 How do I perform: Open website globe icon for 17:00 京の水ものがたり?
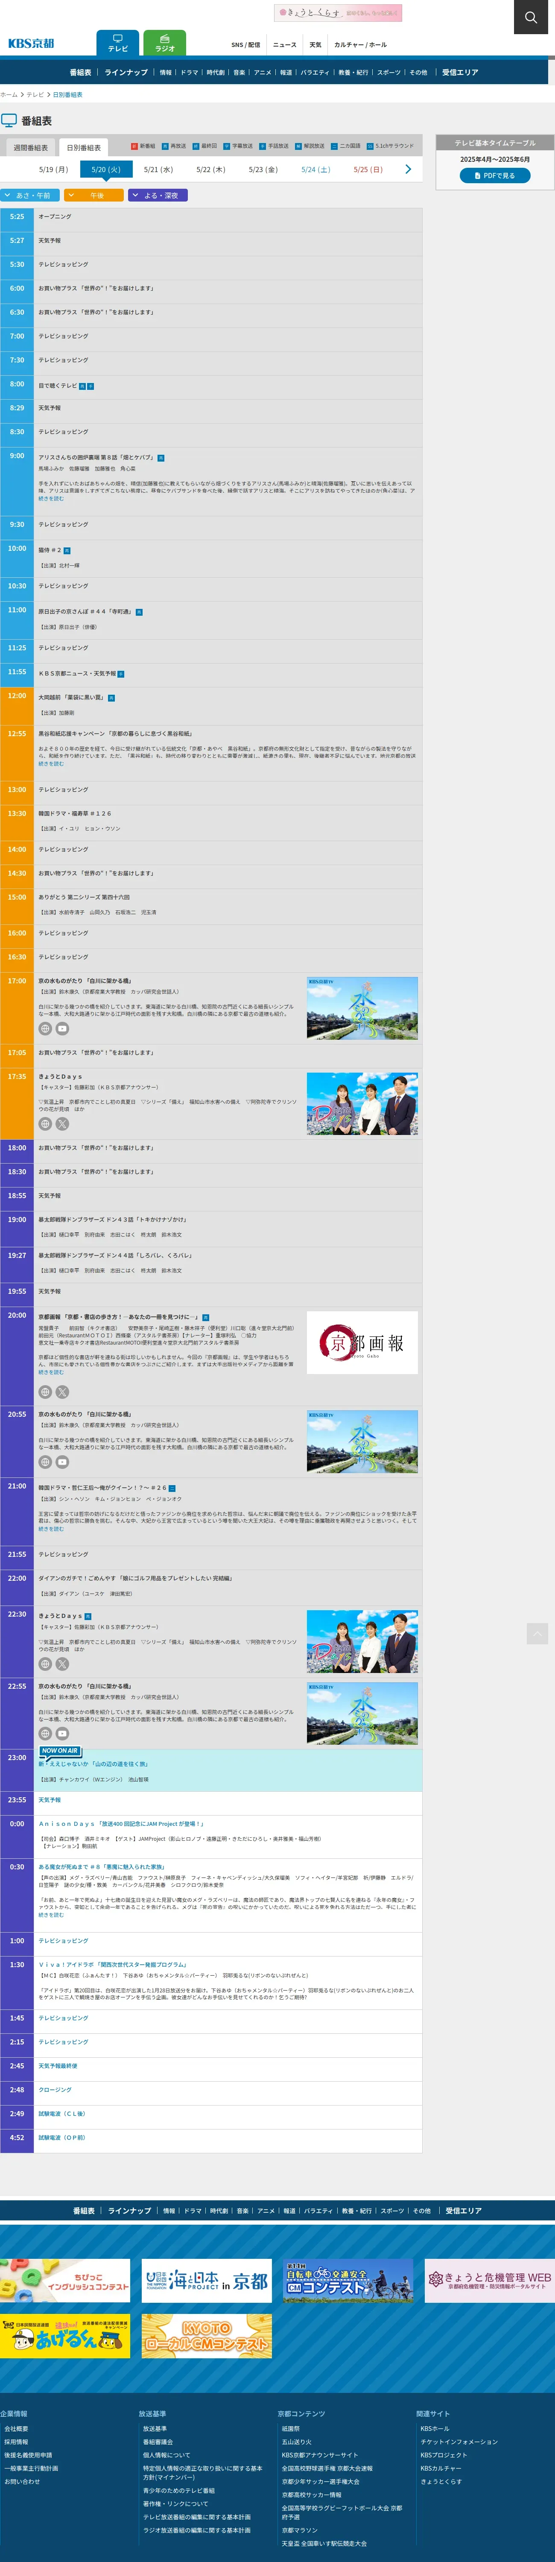click(x=45, y=1028)
